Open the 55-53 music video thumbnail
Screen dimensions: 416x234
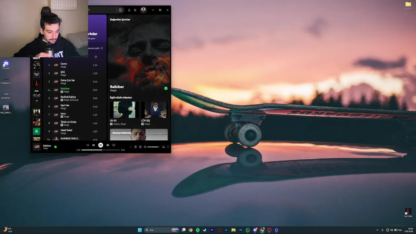click(124, 110)
